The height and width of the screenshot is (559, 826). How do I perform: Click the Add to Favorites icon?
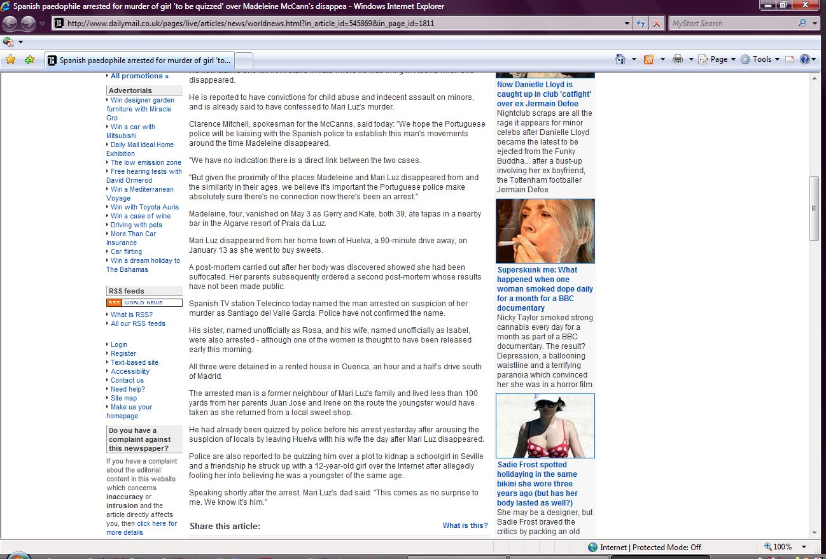tap(29, 60)
